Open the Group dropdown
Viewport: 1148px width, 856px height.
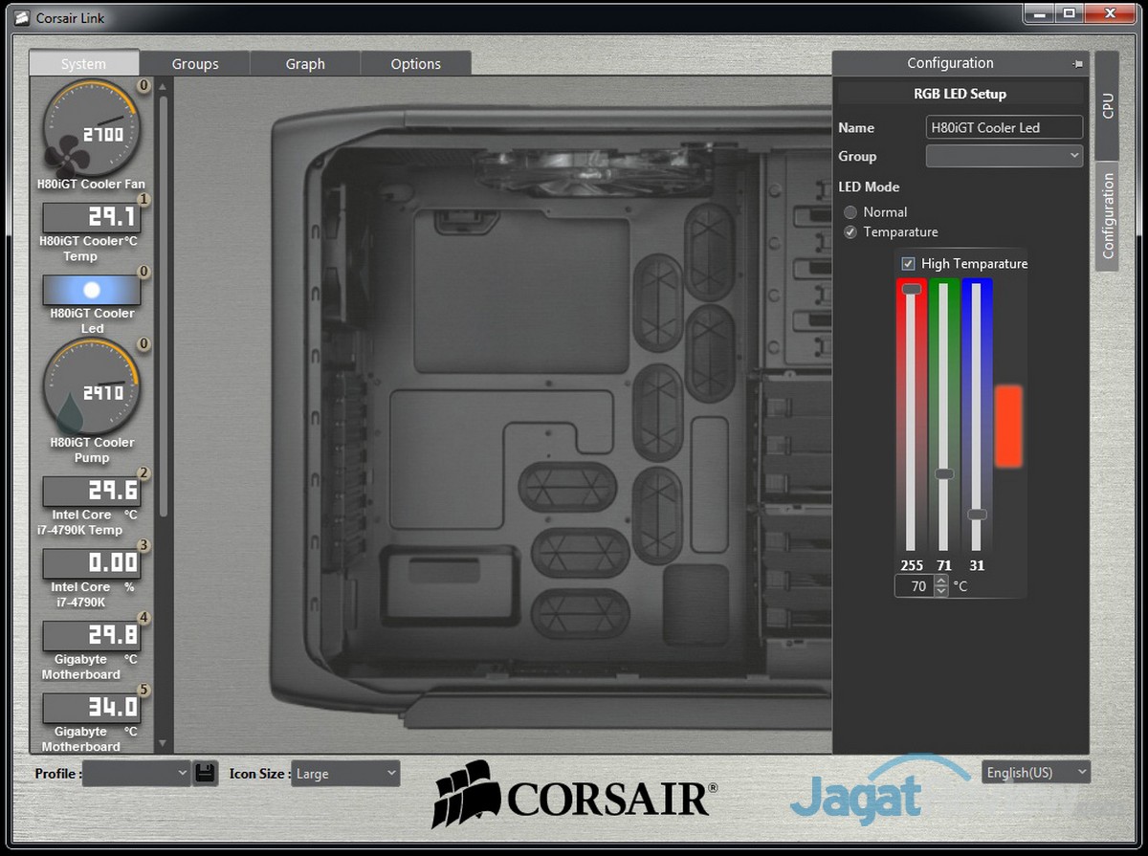tap(1004, 156)
